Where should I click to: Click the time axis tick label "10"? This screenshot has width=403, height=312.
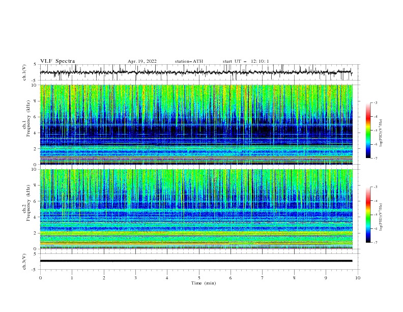click(358, 278)
